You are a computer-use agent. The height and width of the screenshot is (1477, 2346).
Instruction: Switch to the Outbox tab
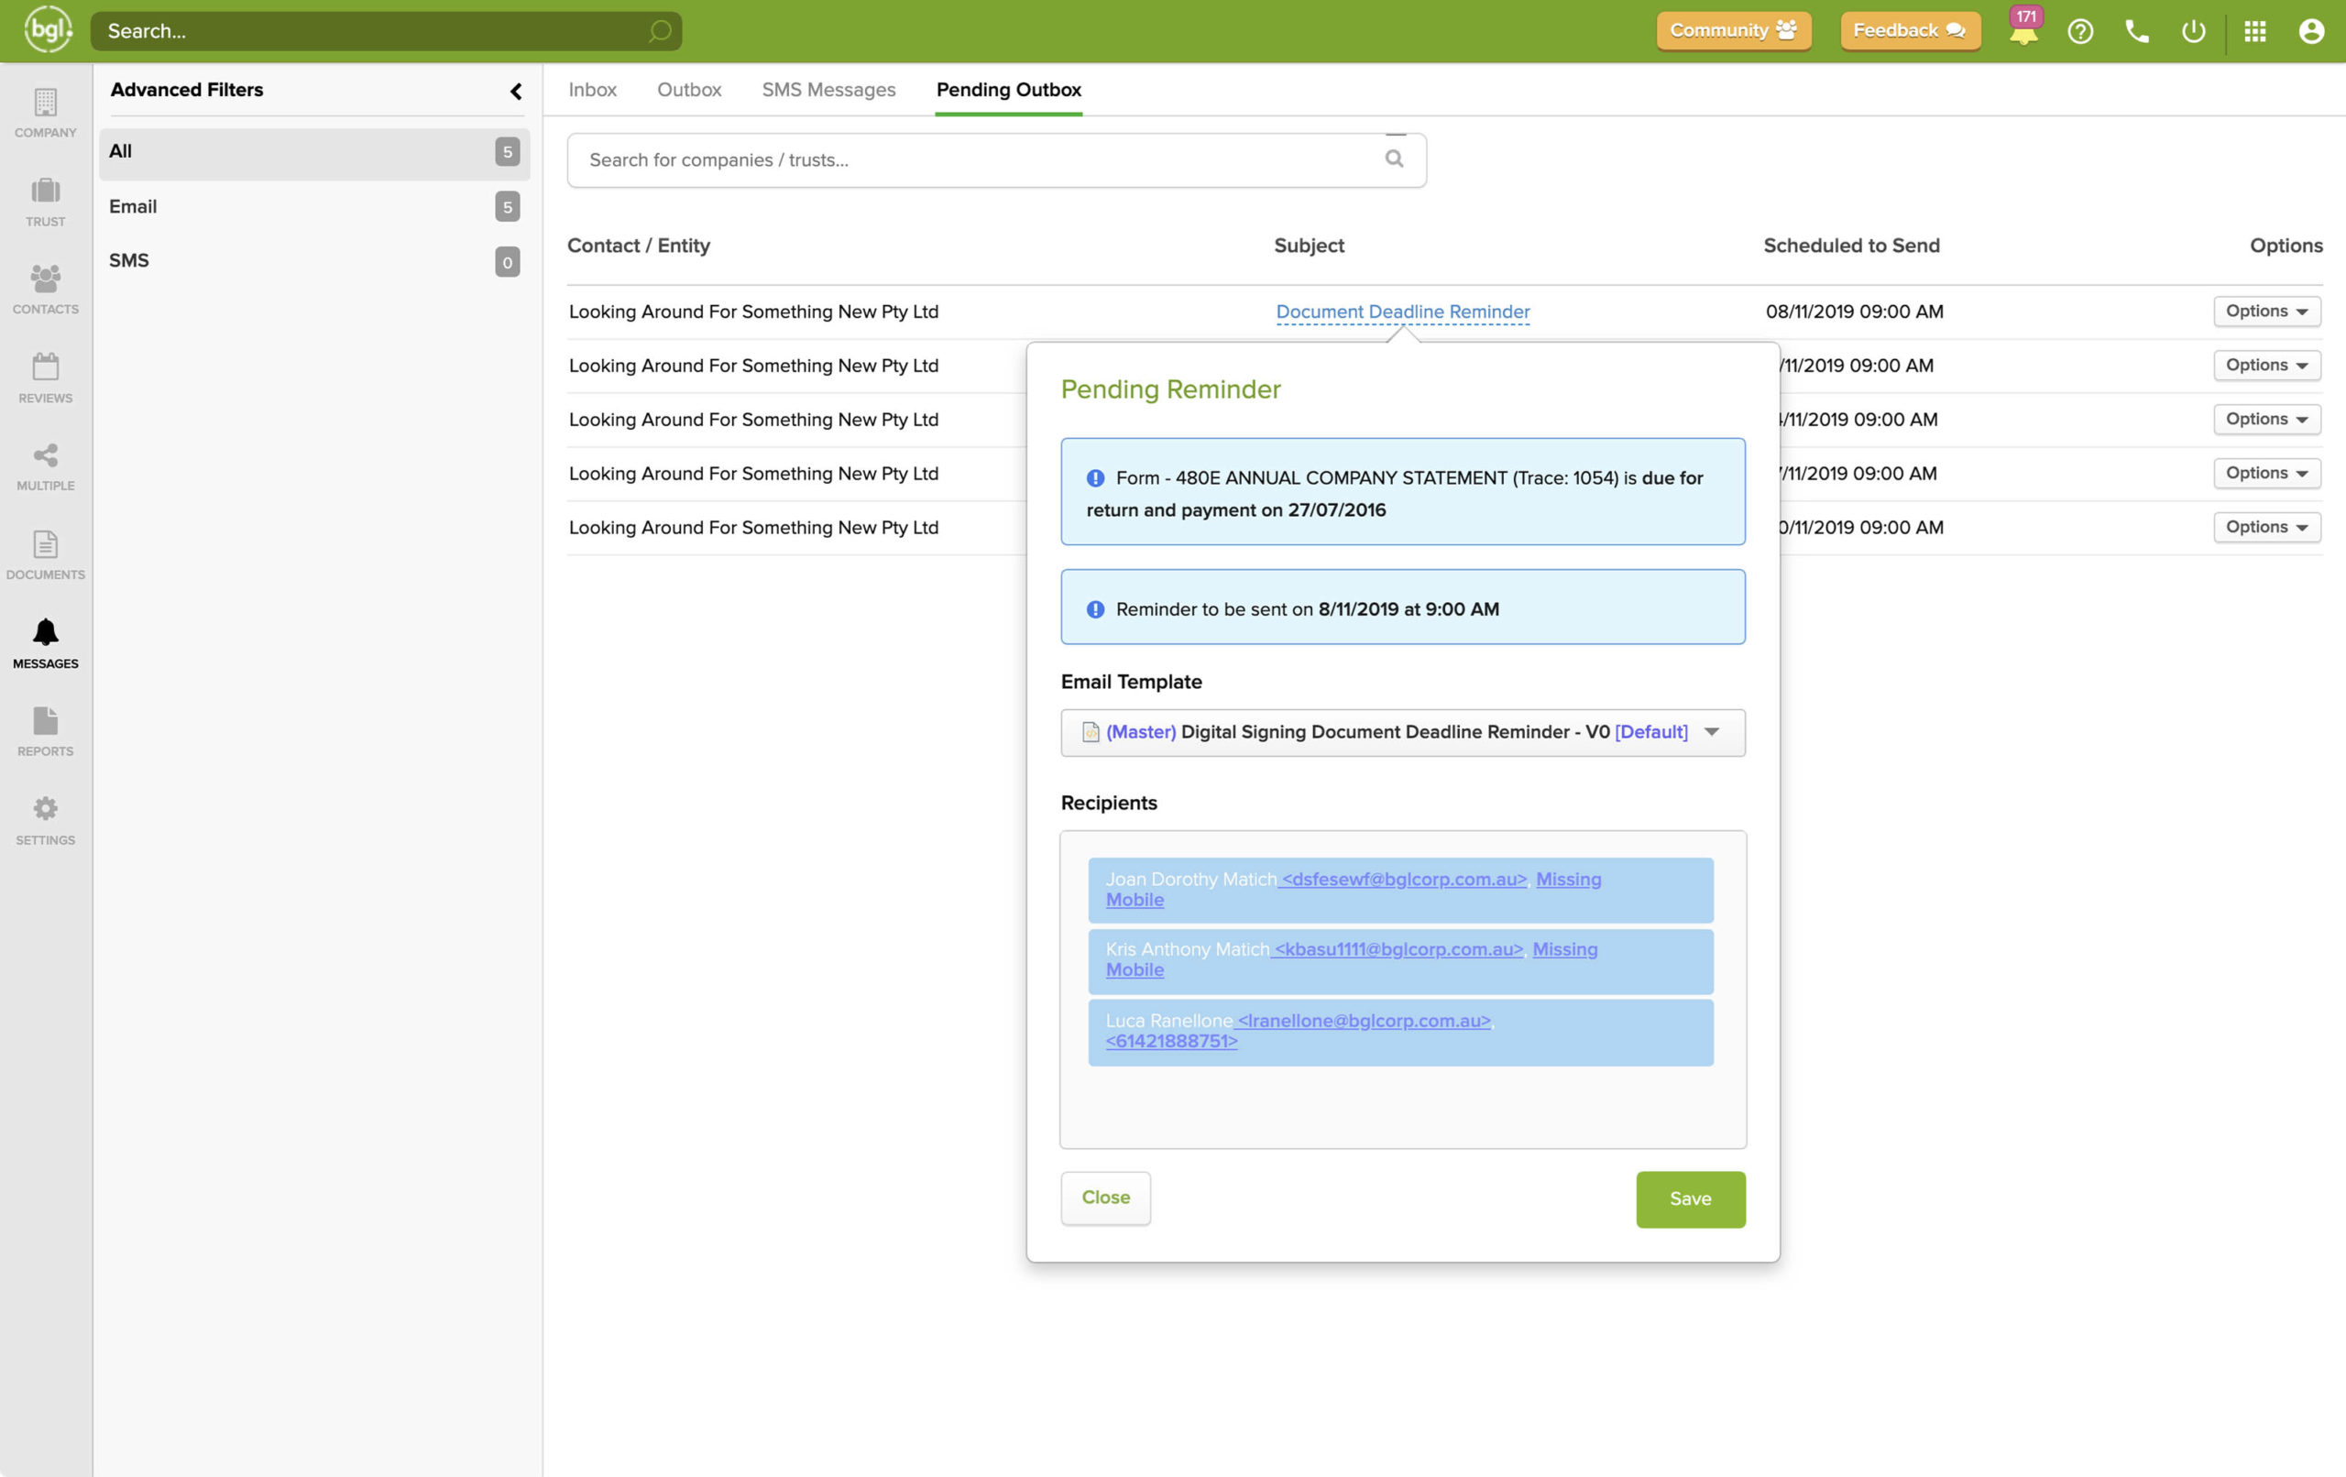[x=689, y=90]
